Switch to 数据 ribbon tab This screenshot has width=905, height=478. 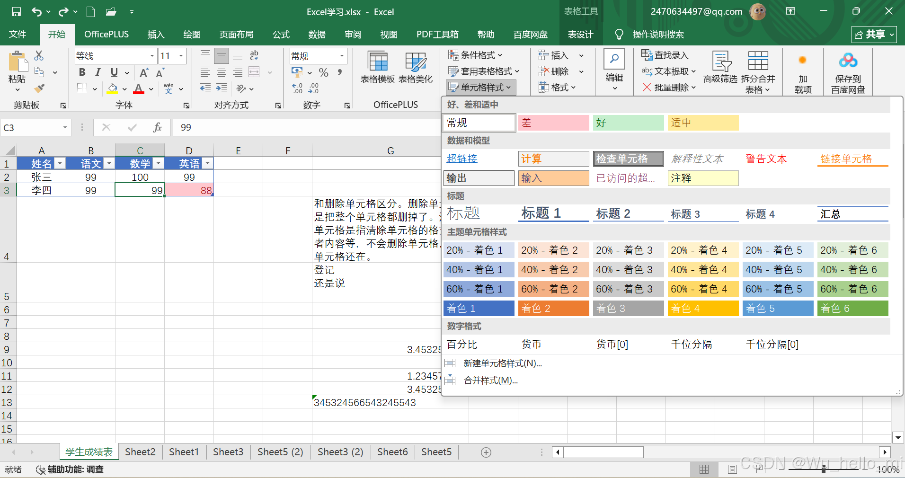(x=317, y=34)
